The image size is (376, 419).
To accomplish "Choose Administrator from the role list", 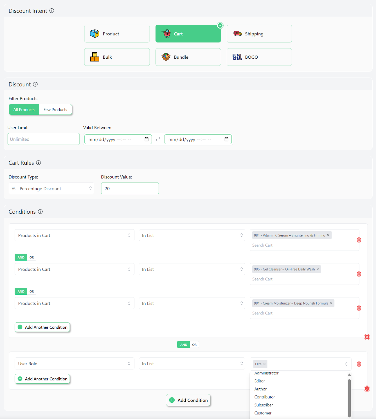I will [299, 374].
